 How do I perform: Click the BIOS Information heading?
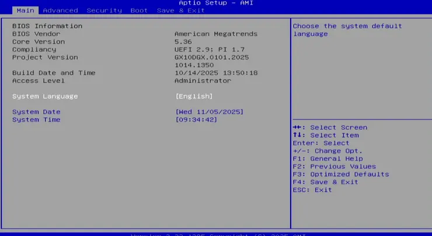[47, 26]
